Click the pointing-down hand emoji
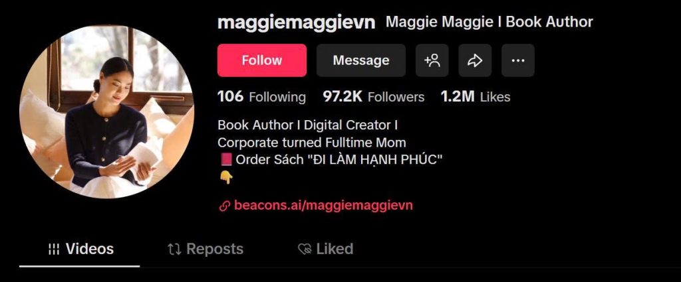 pos(226,176)
